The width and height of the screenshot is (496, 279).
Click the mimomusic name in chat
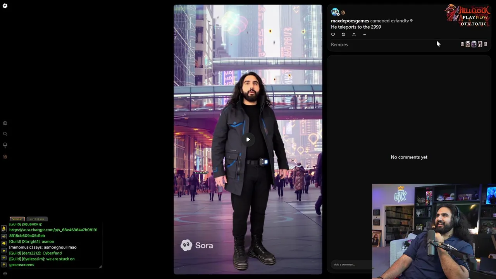point(21,247)
